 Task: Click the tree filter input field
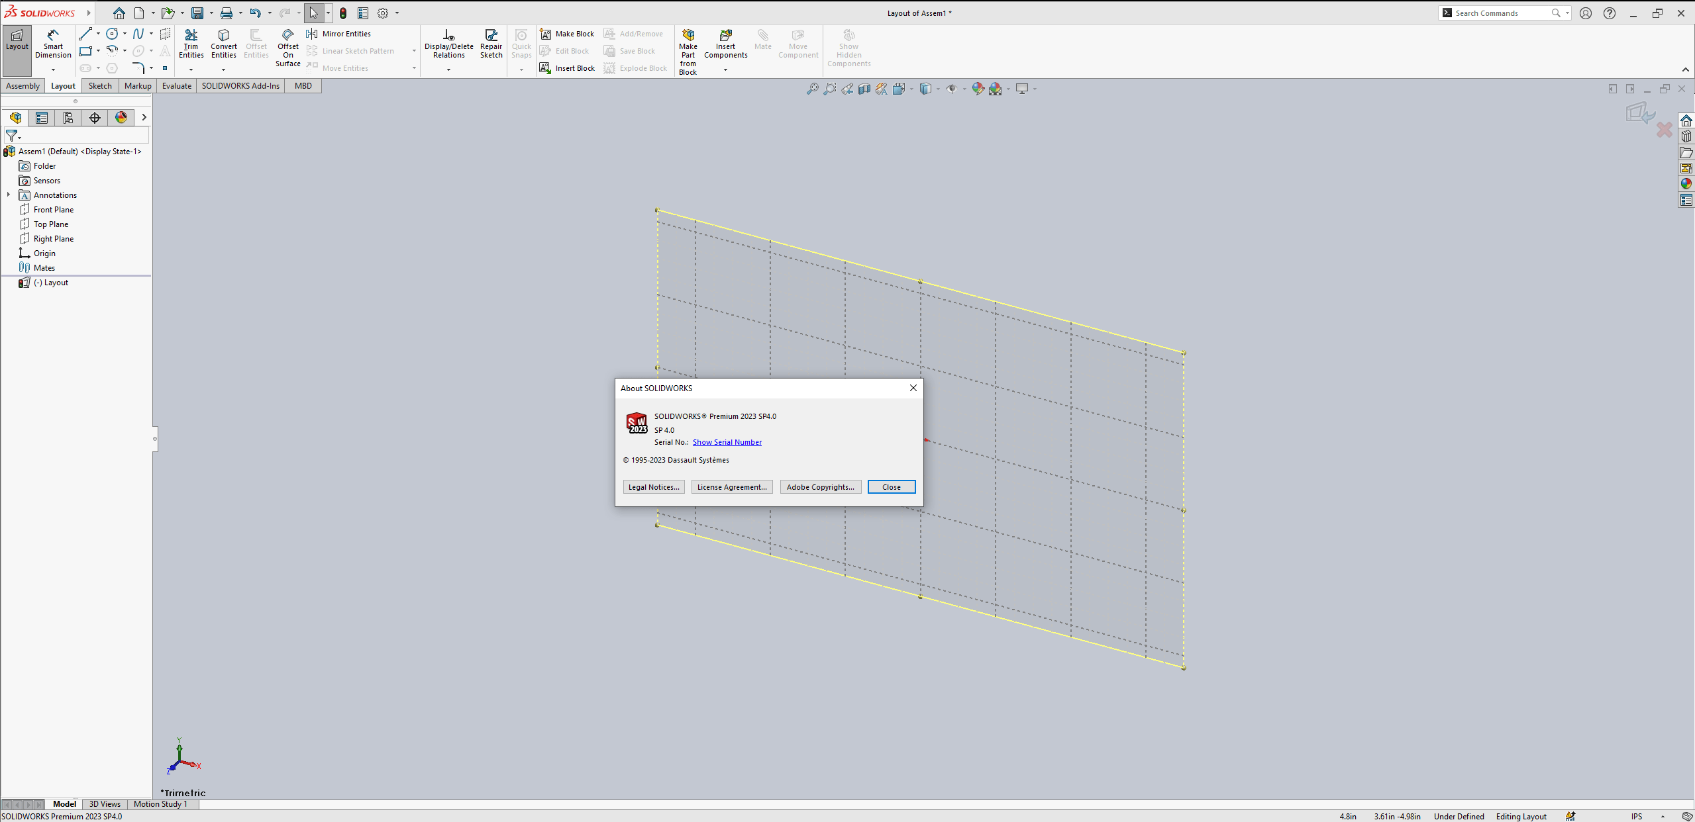[x=85, y=136]
